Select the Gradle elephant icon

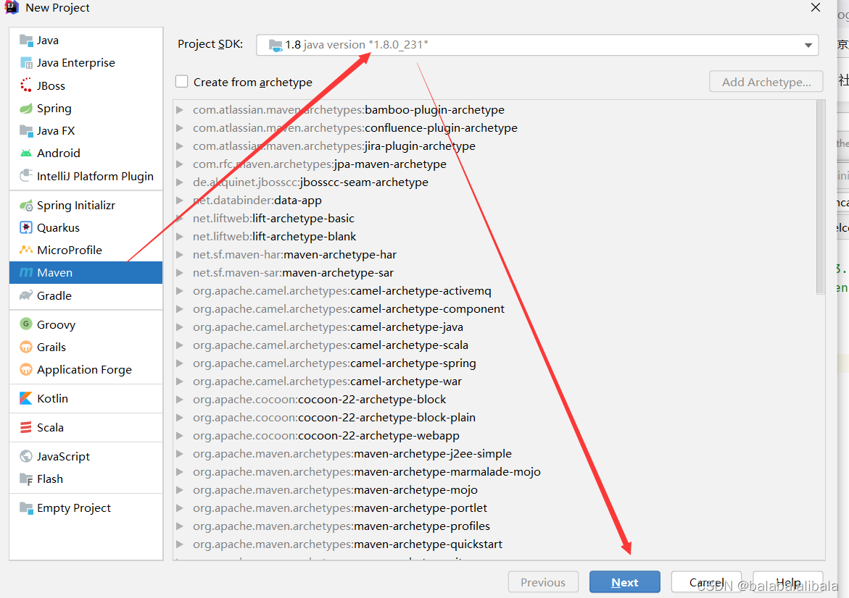pyautogui.click(x=26, y=295)
